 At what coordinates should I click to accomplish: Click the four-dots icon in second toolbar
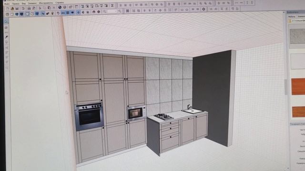tap(170, 9)
